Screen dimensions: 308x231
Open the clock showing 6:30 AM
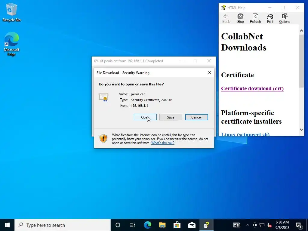point(282,225)
